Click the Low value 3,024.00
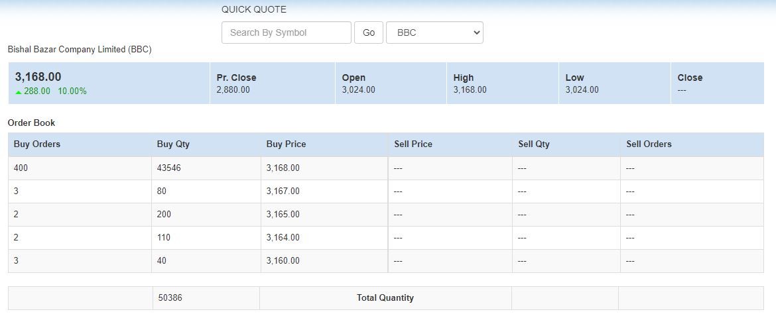Image resolution: width=776 pixels, height=318 pixels. pos(582,89)
